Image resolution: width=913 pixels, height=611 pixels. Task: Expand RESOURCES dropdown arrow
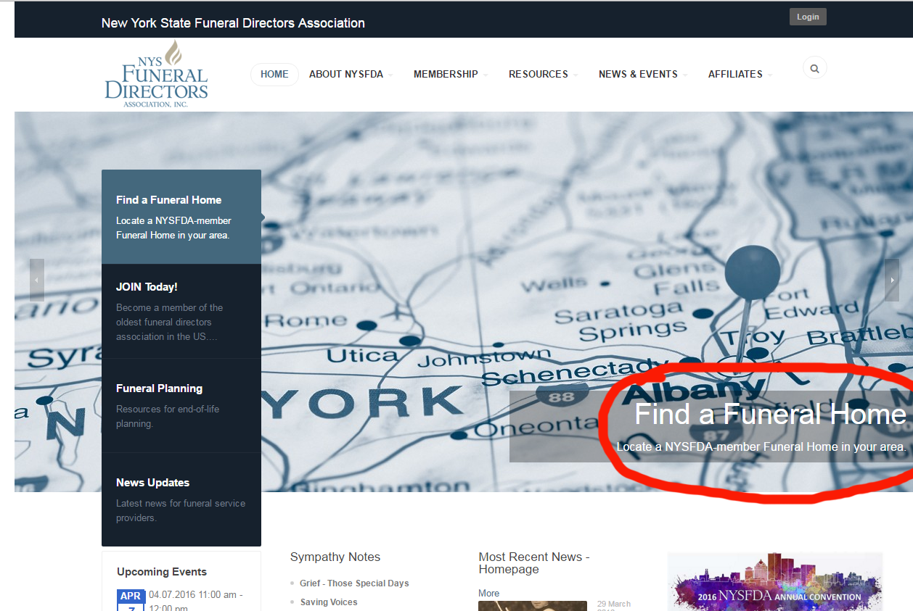tap(576, 75)
